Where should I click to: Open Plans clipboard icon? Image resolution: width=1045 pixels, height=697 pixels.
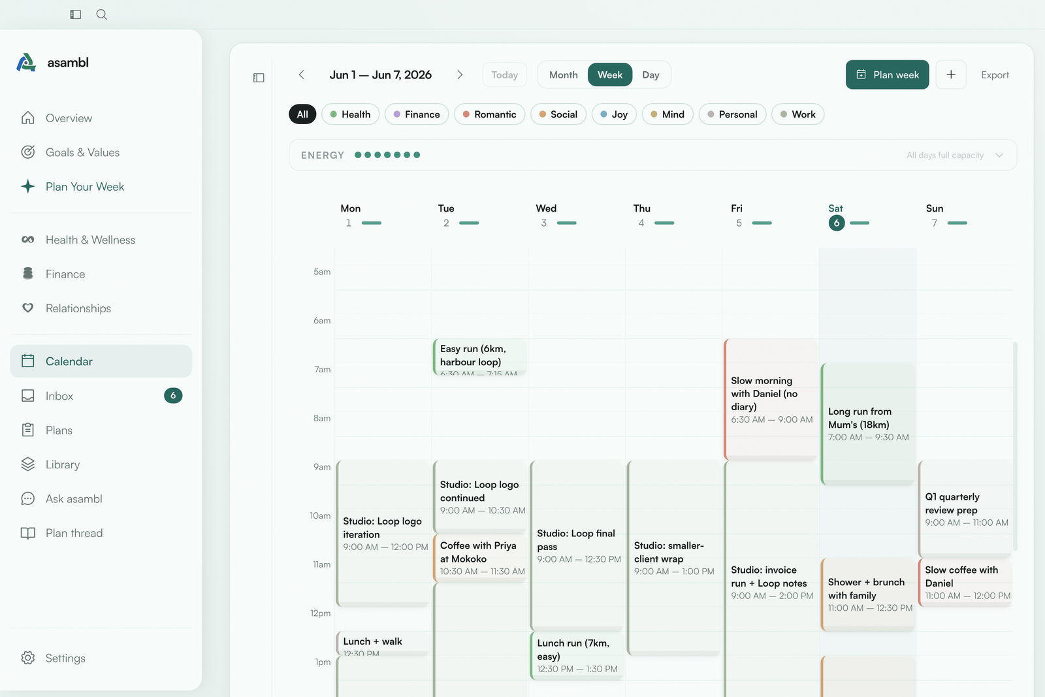click(27, 430)
